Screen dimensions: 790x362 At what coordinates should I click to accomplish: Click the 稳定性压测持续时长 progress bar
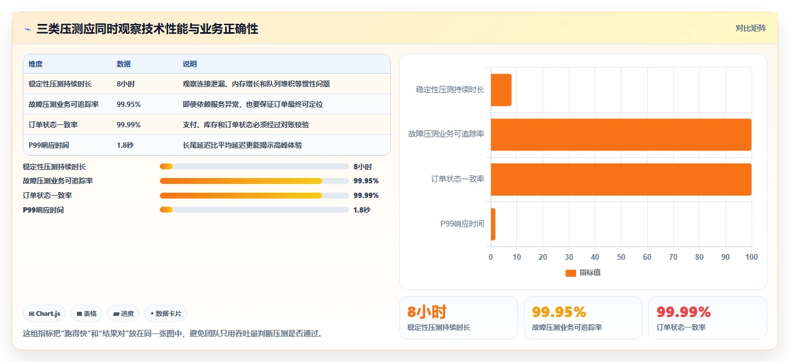pos(254,166)
